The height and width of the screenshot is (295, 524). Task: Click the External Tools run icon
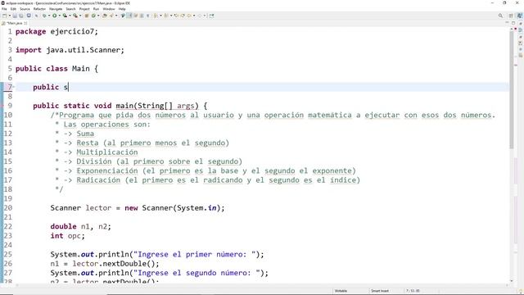coord(75,16)
